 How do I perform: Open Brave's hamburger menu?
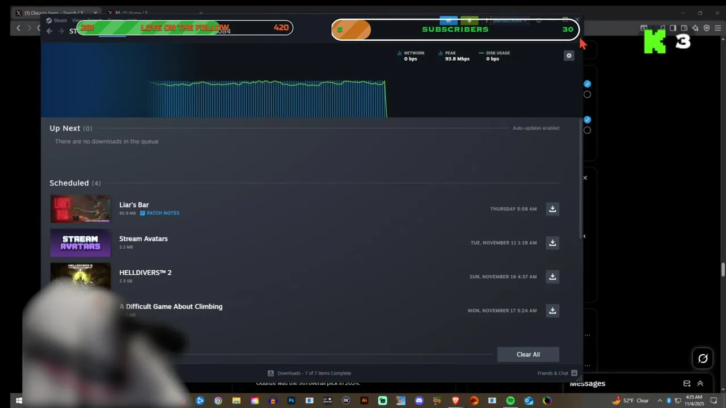(717, 28)
